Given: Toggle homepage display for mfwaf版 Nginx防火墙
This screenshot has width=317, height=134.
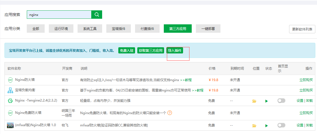Looking at the screenshot, I should click(281, 125).
